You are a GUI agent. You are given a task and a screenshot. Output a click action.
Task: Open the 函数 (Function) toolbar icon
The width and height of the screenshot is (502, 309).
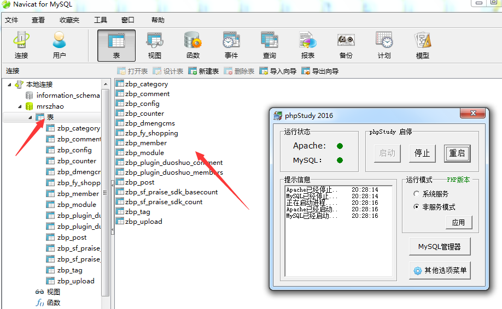(193, 45)
